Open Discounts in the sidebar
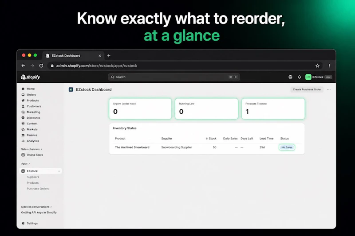355x236 pixels. pyautogui.click(x=33, y=118)
